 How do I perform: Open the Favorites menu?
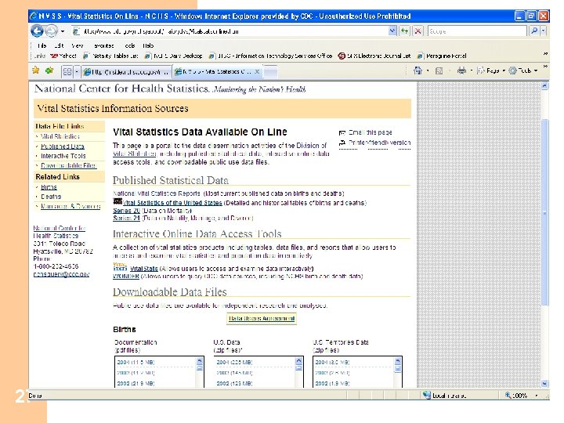point(104,45)
